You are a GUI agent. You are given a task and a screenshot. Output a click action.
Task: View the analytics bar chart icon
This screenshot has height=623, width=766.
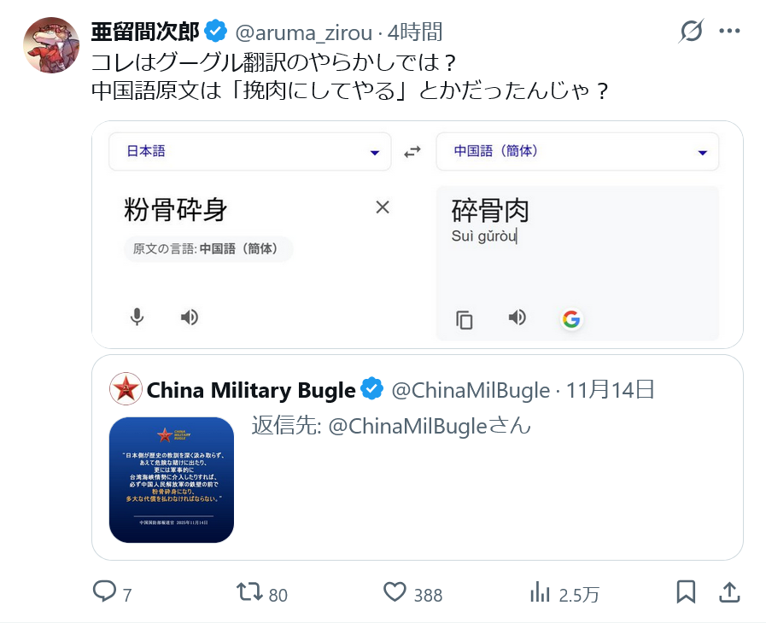[540, 591]
